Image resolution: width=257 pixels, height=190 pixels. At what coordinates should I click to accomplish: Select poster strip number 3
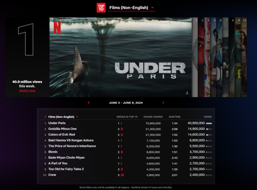coord(201,57)
